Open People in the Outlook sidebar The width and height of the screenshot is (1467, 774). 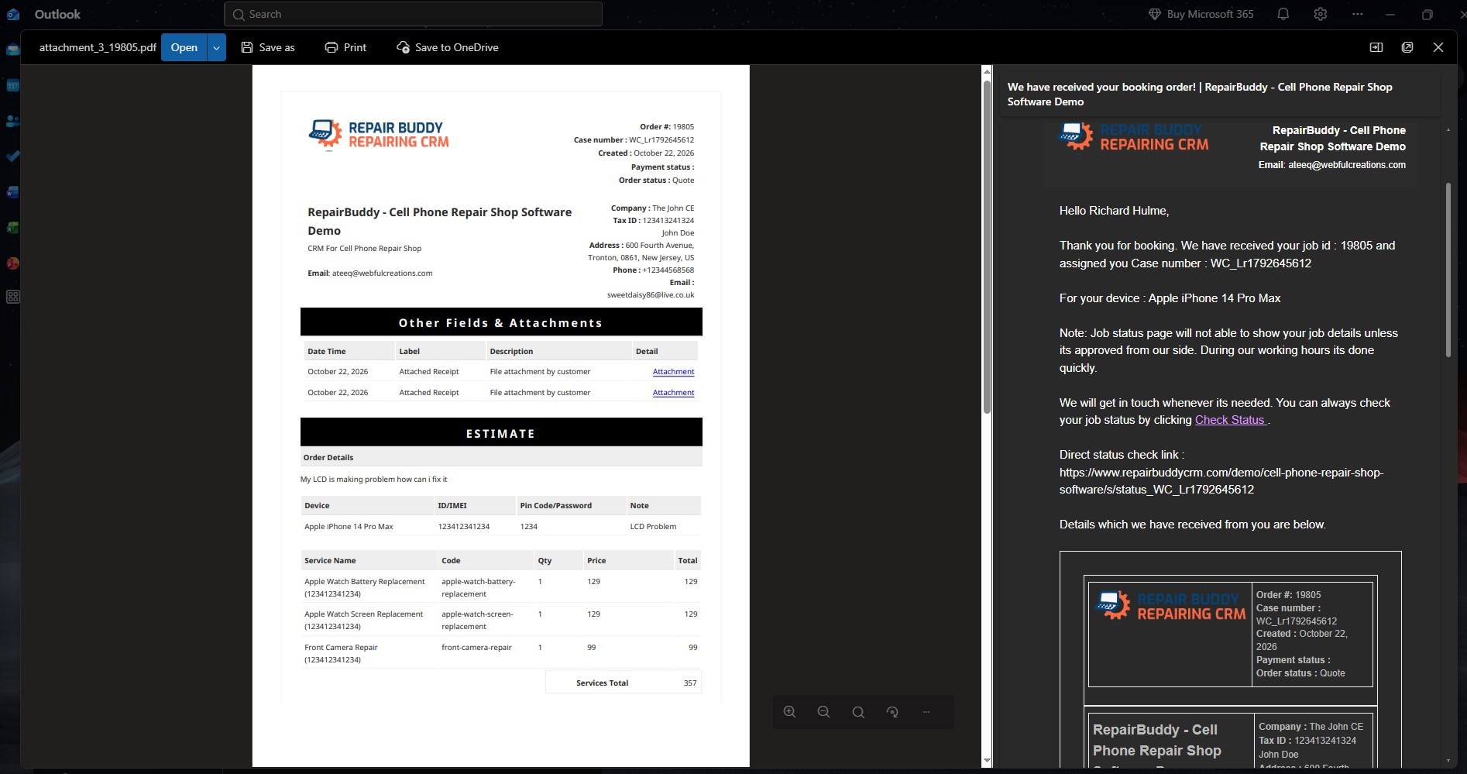click(x=12, y=121)
